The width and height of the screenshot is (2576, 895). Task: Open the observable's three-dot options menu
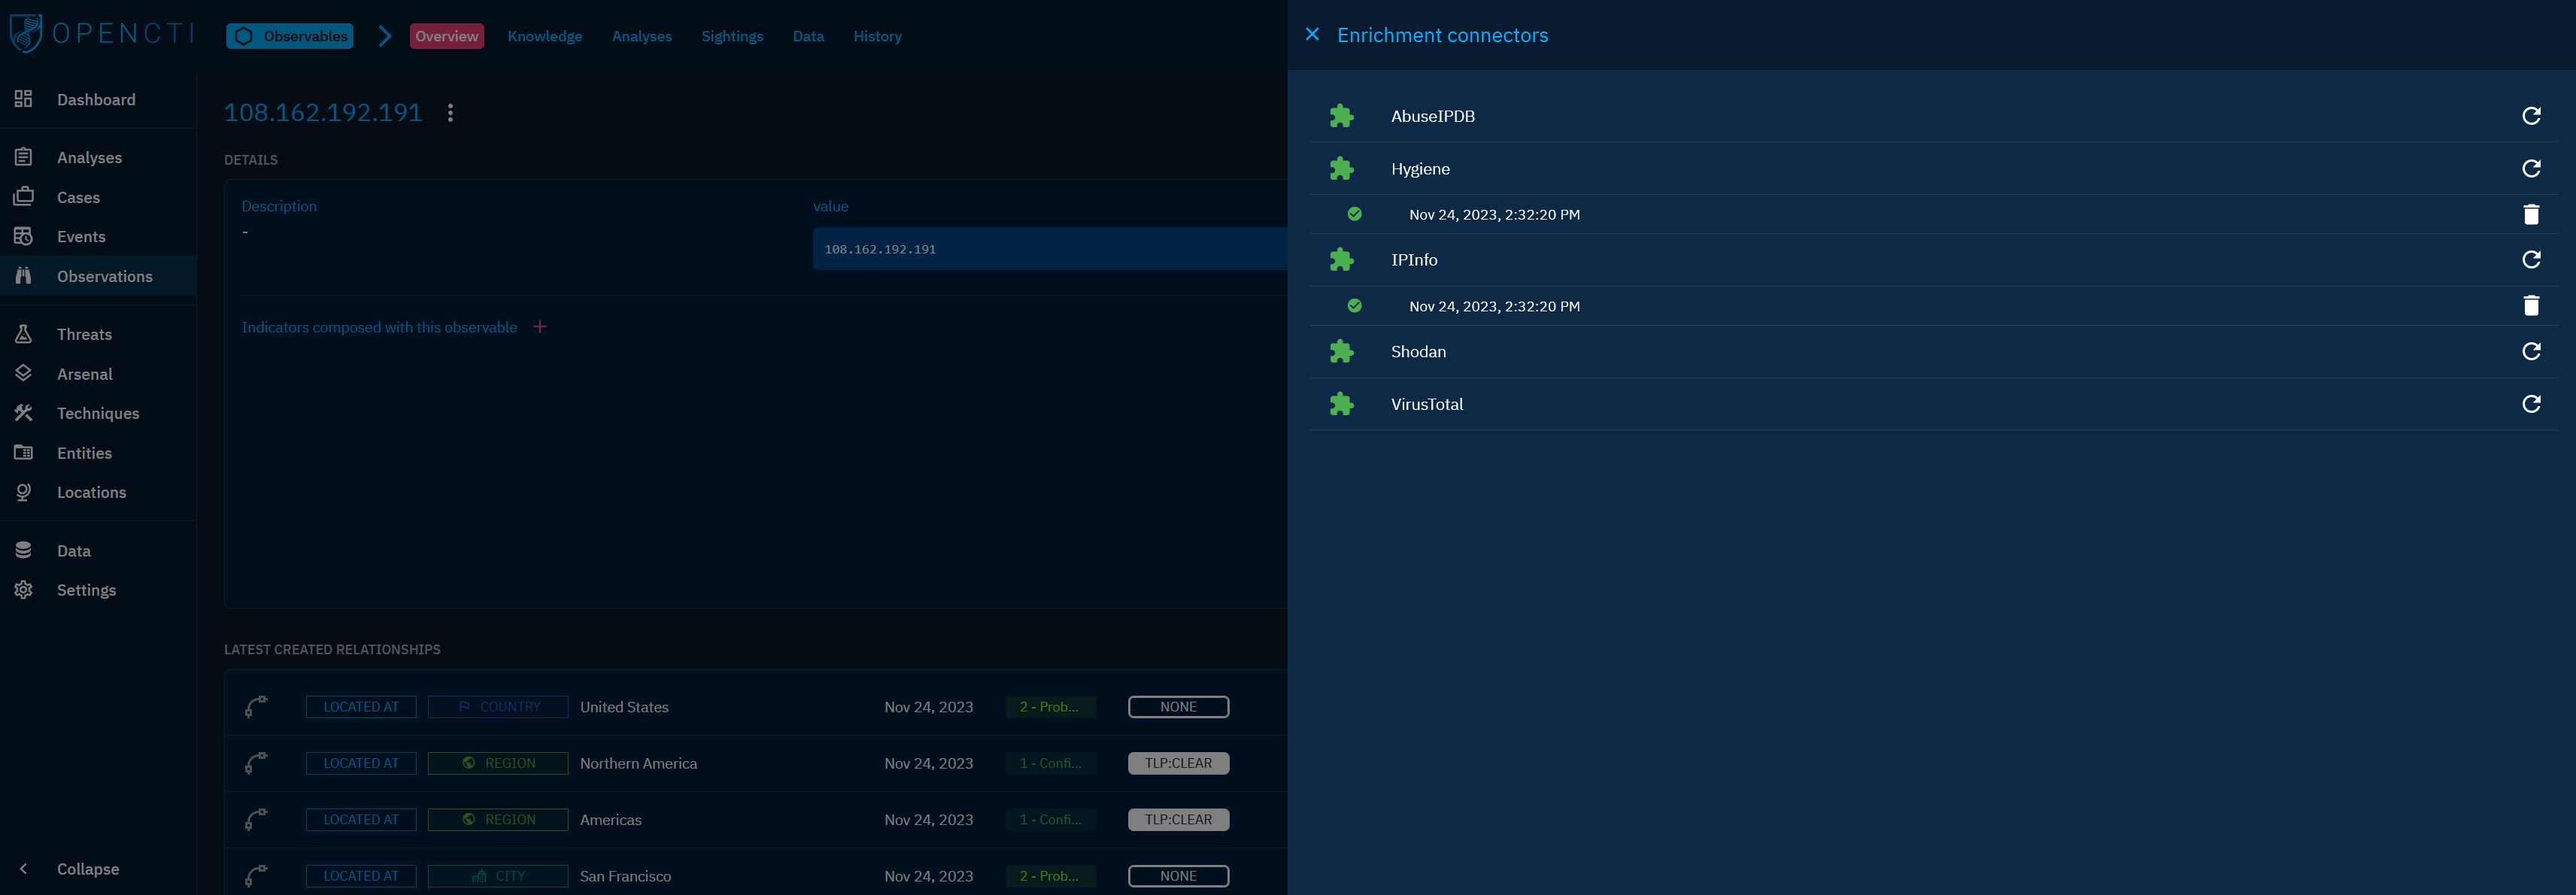pyautogui.click(x=450, y=113)
